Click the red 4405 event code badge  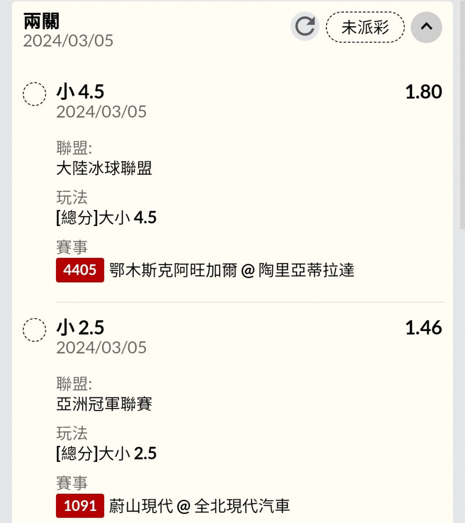pos(80,270)
